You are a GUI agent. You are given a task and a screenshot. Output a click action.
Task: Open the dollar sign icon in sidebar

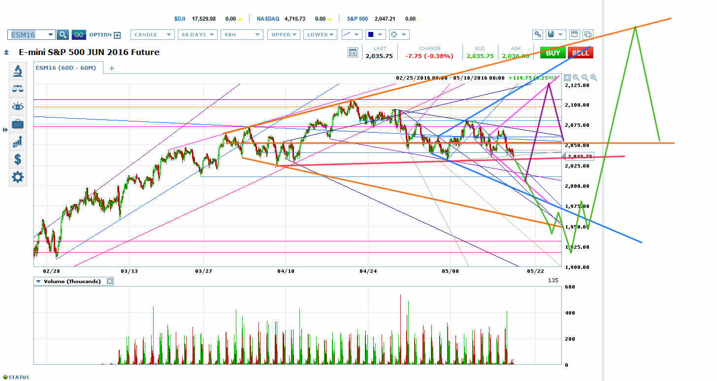[18, 159]
